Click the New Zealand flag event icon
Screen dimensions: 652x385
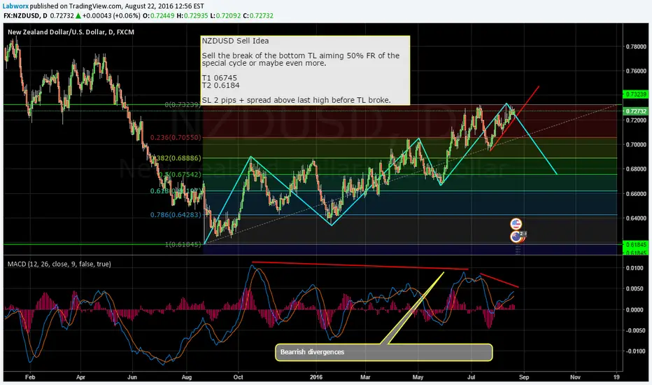(516, 237)
